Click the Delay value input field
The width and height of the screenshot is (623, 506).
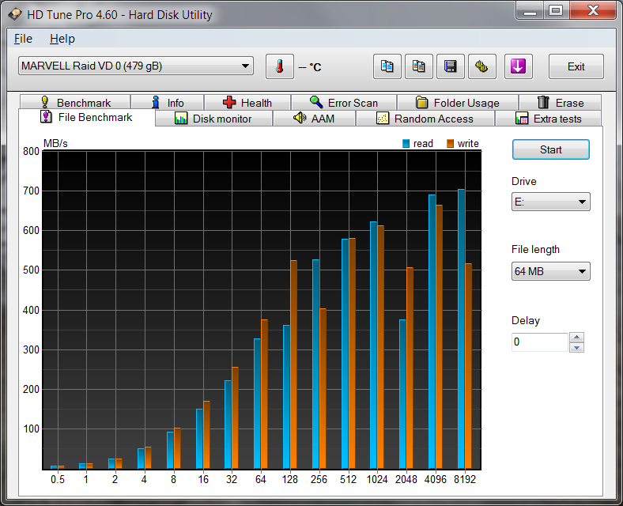tap(539, 342)
